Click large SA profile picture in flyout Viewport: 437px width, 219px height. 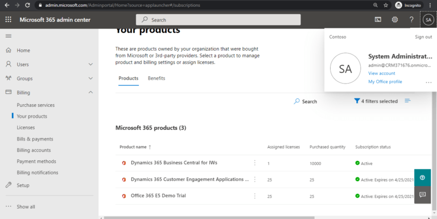345,68
